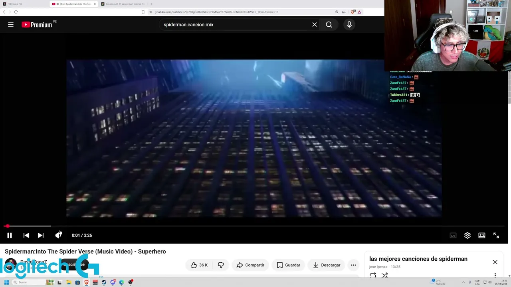Open Discord from the taskbar
This screenshot has height=287, width=511.
click(113, 282)
